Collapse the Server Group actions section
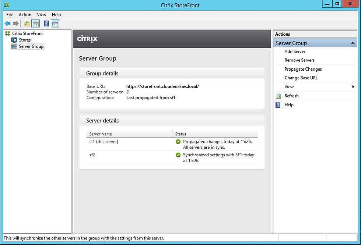The image size is (361, 245). point(353,43)
